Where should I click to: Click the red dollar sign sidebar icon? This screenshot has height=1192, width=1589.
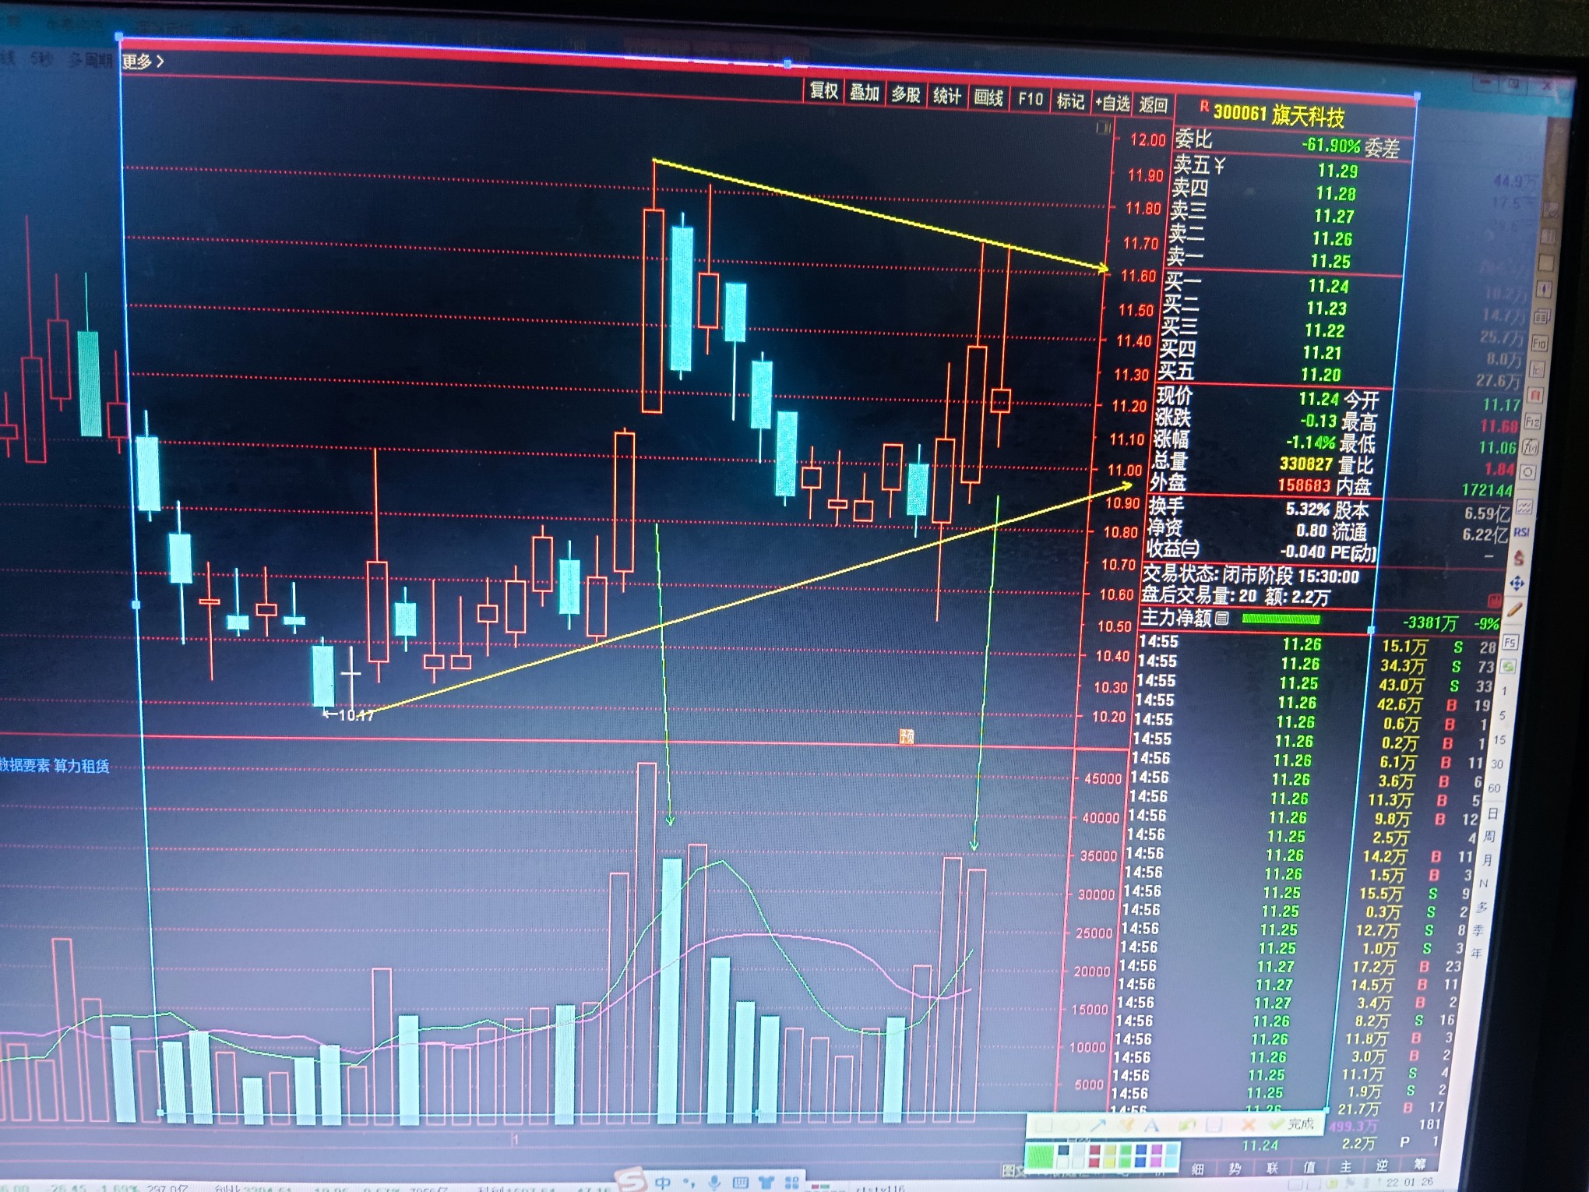tap(1520, 558)
